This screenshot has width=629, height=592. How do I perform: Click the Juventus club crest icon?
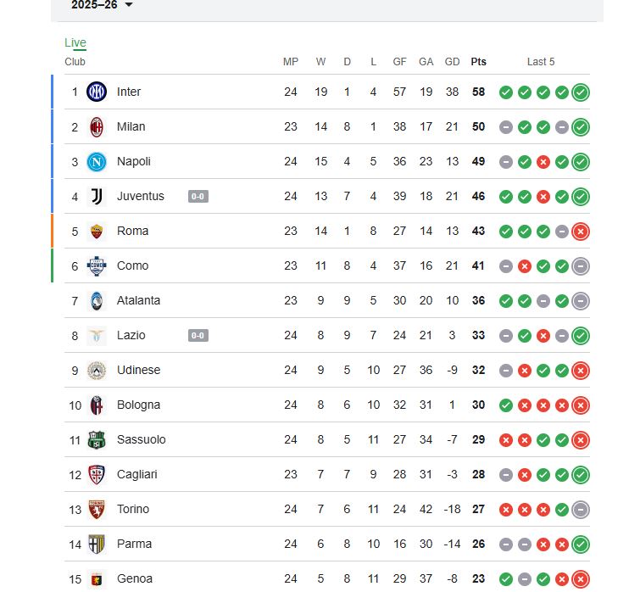97,196
